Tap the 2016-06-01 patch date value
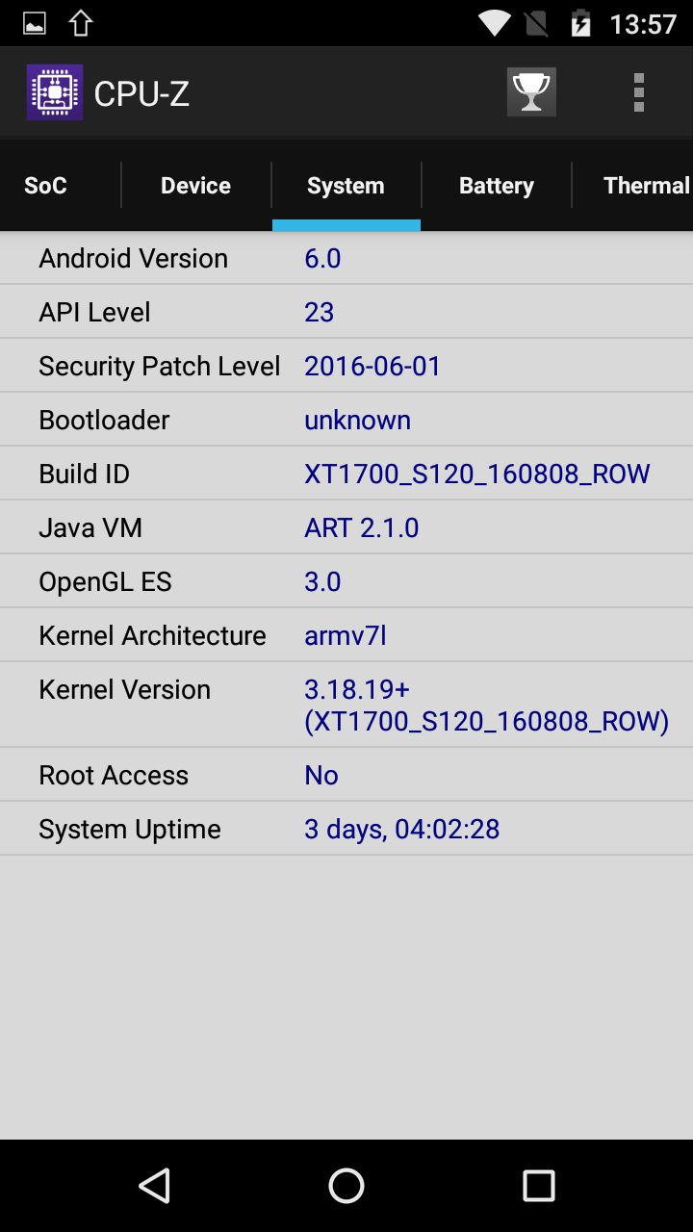The width and height of the screenshot is (693, 1232). [x=372, y=366]
